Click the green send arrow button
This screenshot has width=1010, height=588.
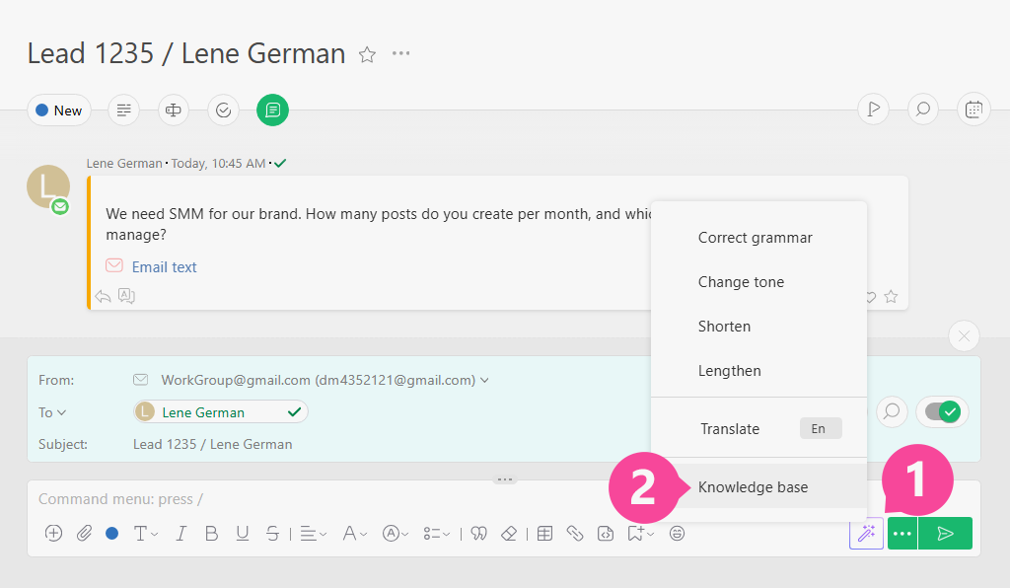point(945,534)
